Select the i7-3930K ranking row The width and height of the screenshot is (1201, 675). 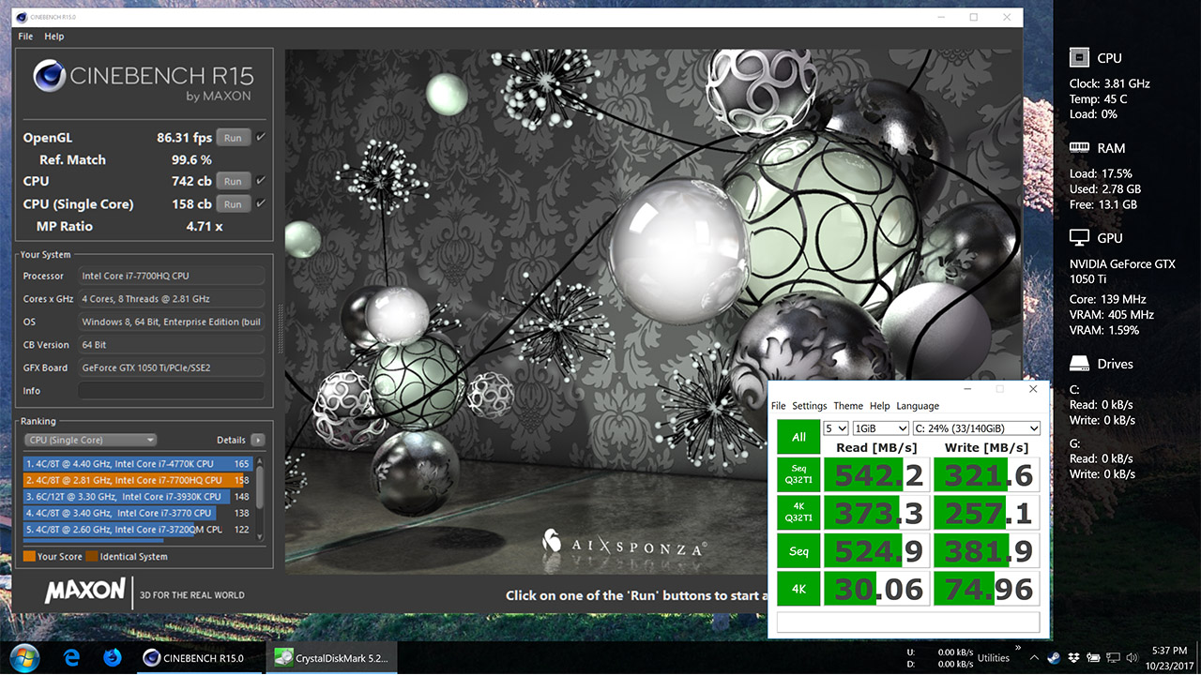[138, 496]
